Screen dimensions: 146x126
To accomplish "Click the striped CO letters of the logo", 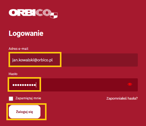I will click(x=43, y=13).
